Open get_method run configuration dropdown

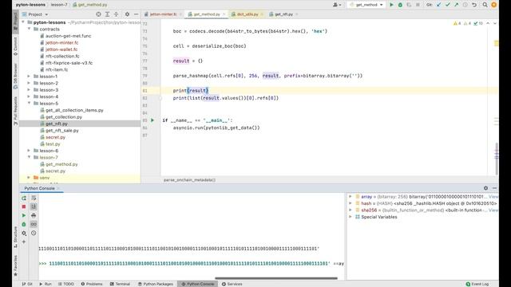(366, 5)
